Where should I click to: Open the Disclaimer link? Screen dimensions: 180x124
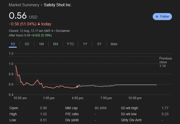[x=63, y=31]
